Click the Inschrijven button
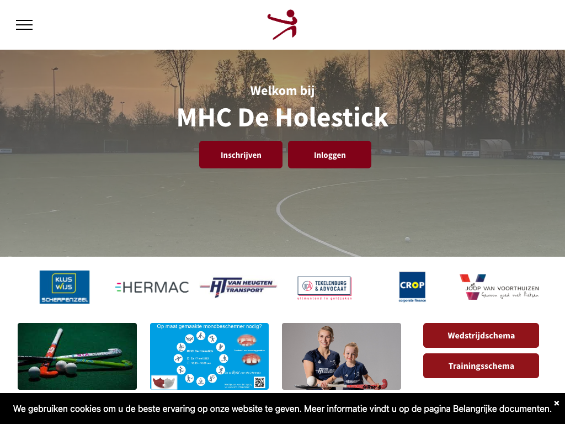565x424 pixels. pyautogui.click(x=241, y=155)
